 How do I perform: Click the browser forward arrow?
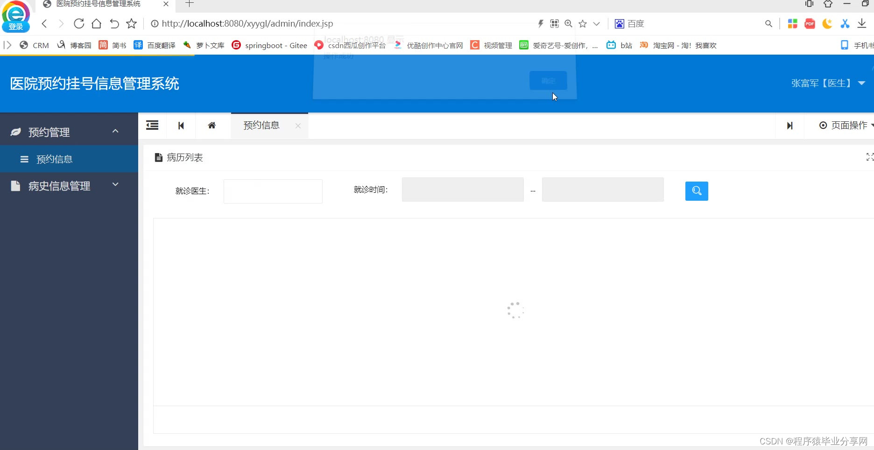61,23
